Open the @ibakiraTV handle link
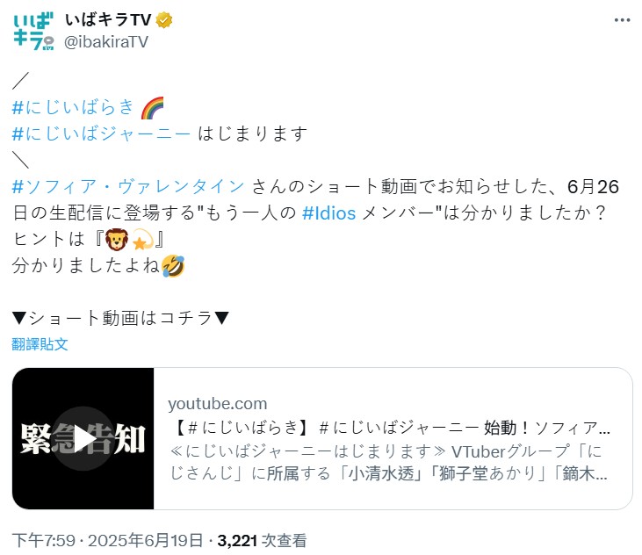 coord(106,42)
